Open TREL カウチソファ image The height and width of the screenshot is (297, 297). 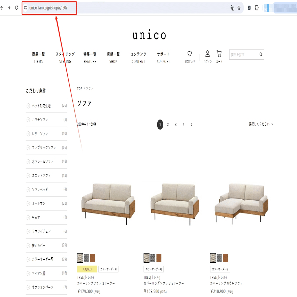coord(241,204)
